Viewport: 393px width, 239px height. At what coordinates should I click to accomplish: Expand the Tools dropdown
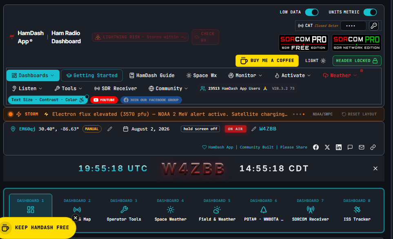[x=68, y=89]
